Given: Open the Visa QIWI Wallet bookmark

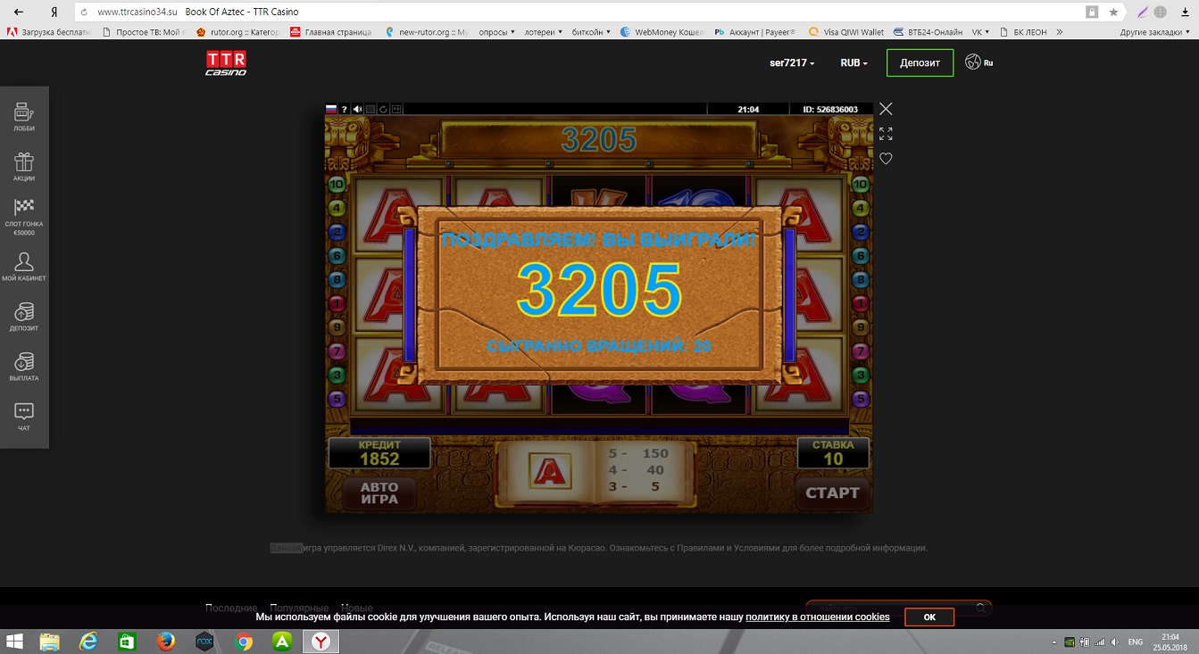Looking at the screenshot, I should coord(845,32).
